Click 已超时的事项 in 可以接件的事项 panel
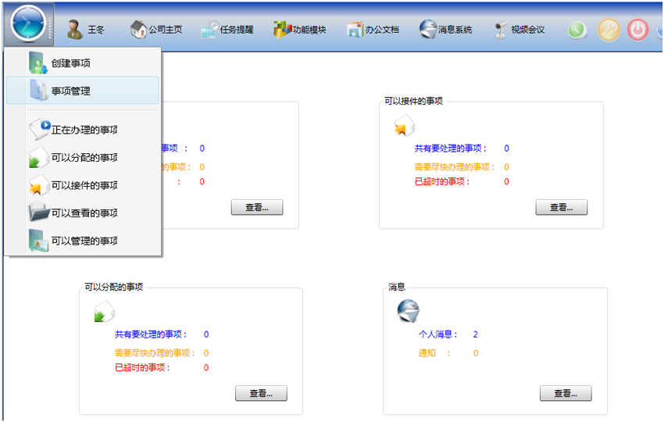Image resolution: width=664 pixels, height=422 pixels. tap(442, 181)
